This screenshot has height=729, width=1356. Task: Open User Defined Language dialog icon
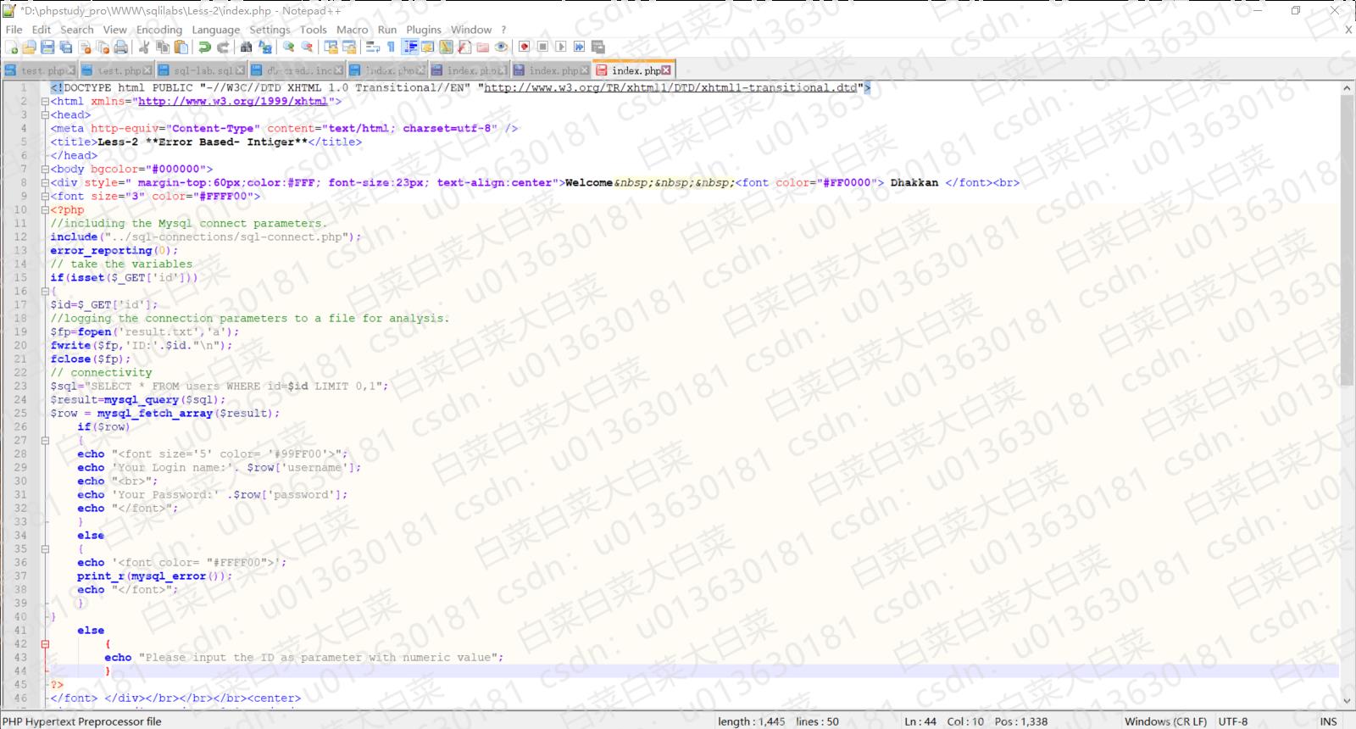428,47
